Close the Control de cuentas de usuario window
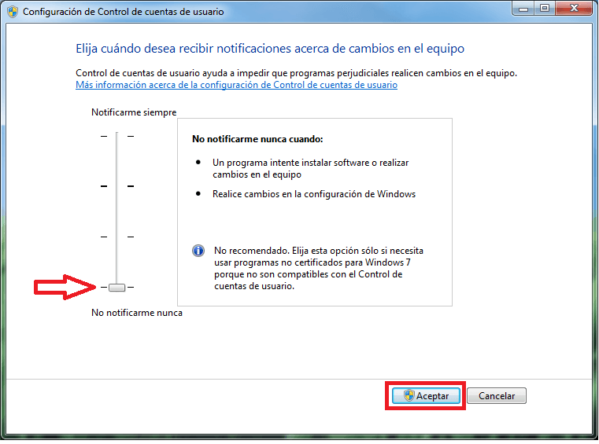The image size is (599, 444). click(574, 9)
